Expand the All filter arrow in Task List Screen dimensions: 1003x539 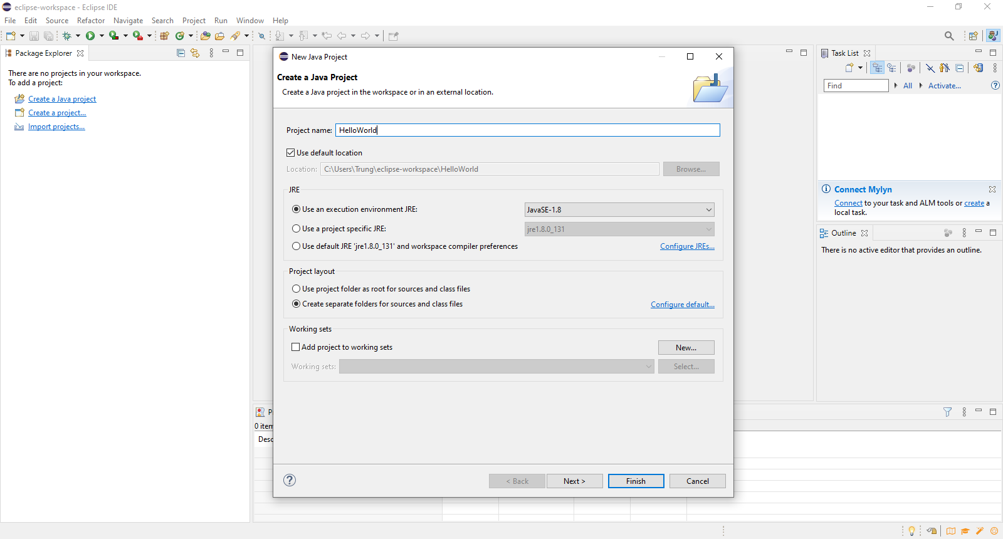[x=896, y=85]
